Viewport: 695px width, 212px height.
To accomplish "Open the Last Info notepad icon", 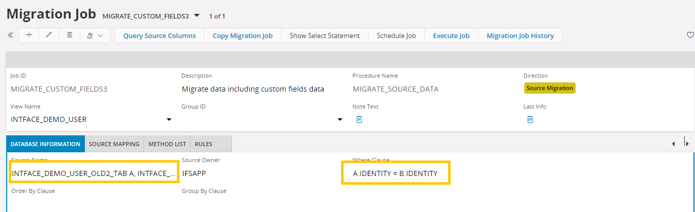I will click(x=530, y=119).
